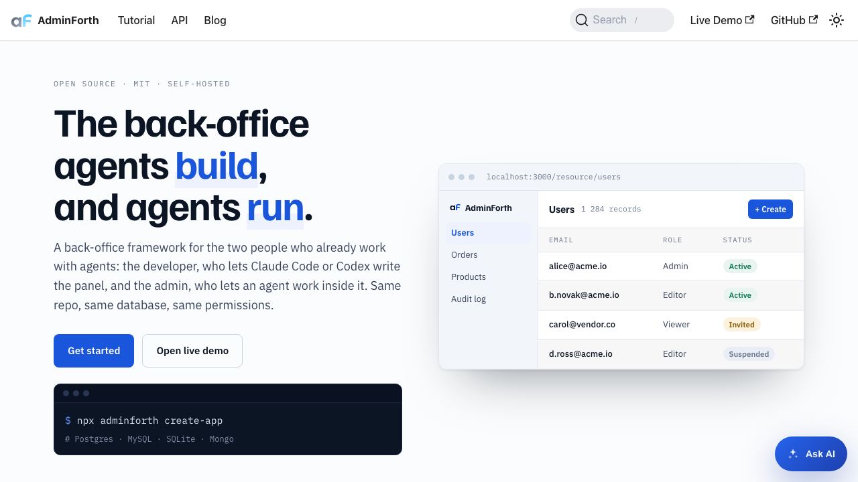Click the + Create button

coord(770,209)
